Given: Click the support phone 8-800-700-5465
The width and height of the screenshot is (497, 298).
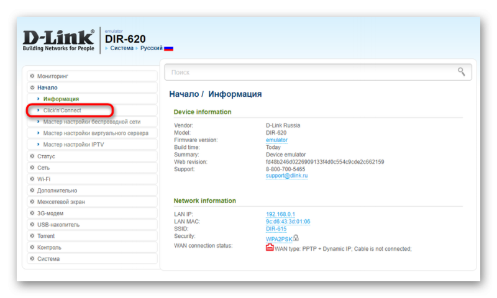Looking at the screenshot, I should click(285, 169).
